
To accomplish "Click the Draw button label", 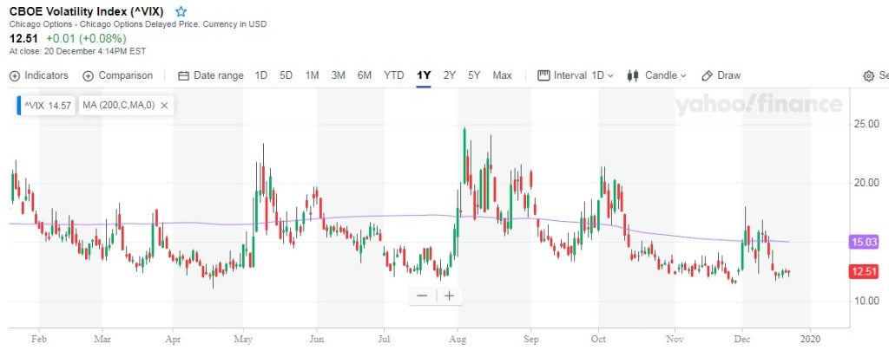I will (729, 75).
